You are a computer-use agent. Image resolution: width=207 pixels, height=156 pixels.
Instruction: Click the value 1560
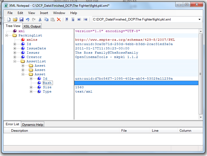[79, 87]
